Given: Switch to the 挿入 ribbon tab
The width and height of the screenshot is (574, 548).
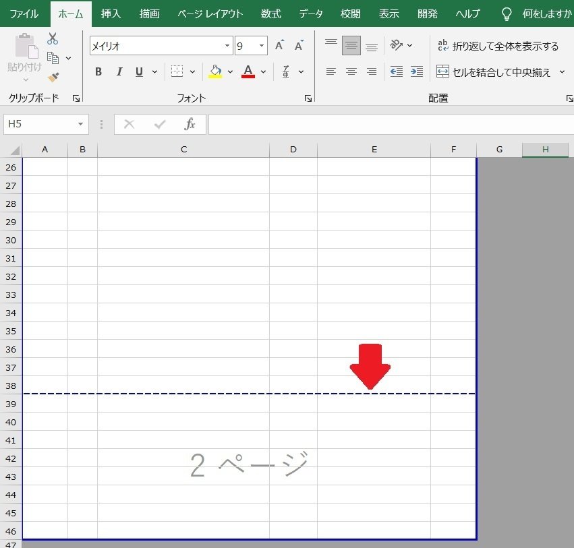Looking at the screenshot, I should coord(110,13).
